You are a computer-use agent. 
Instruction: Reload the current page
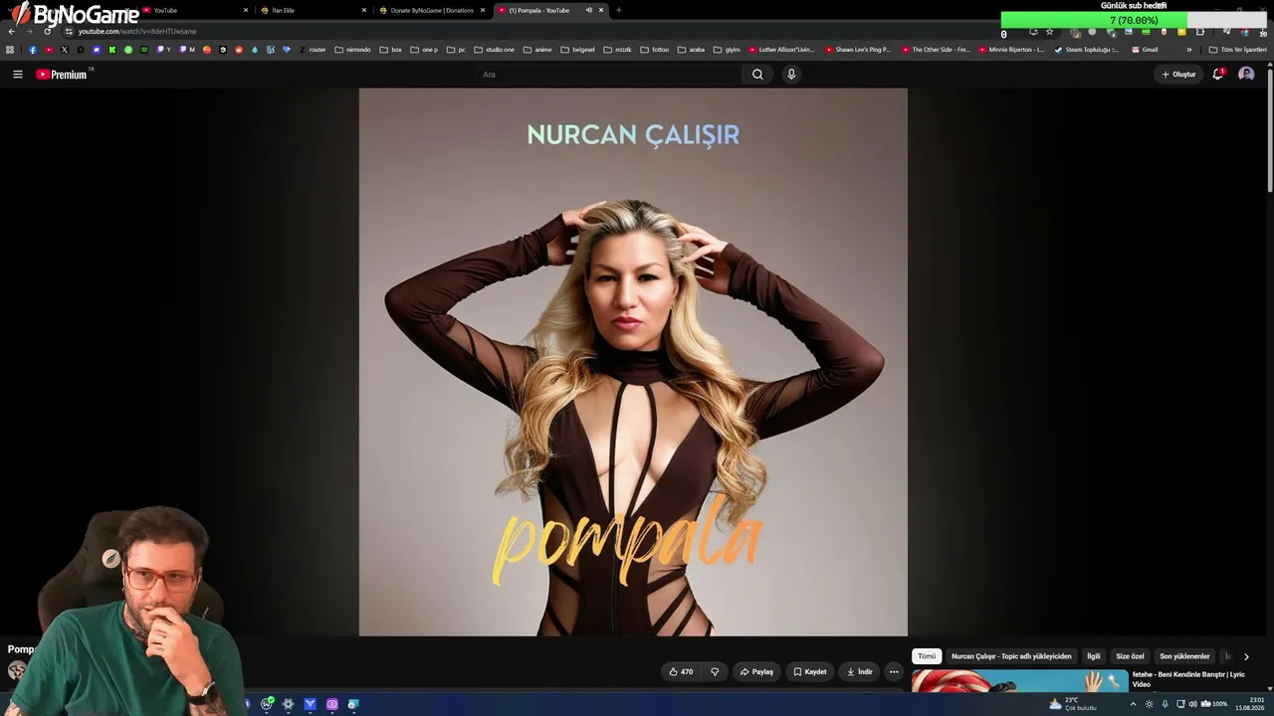pyautogui.click(x=47, y=31)
